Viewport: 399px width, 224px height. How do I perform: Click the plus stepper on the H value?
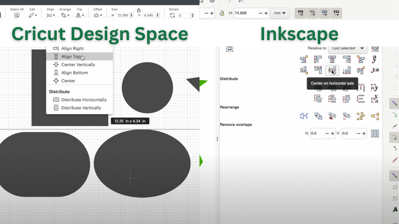[266, 13]
